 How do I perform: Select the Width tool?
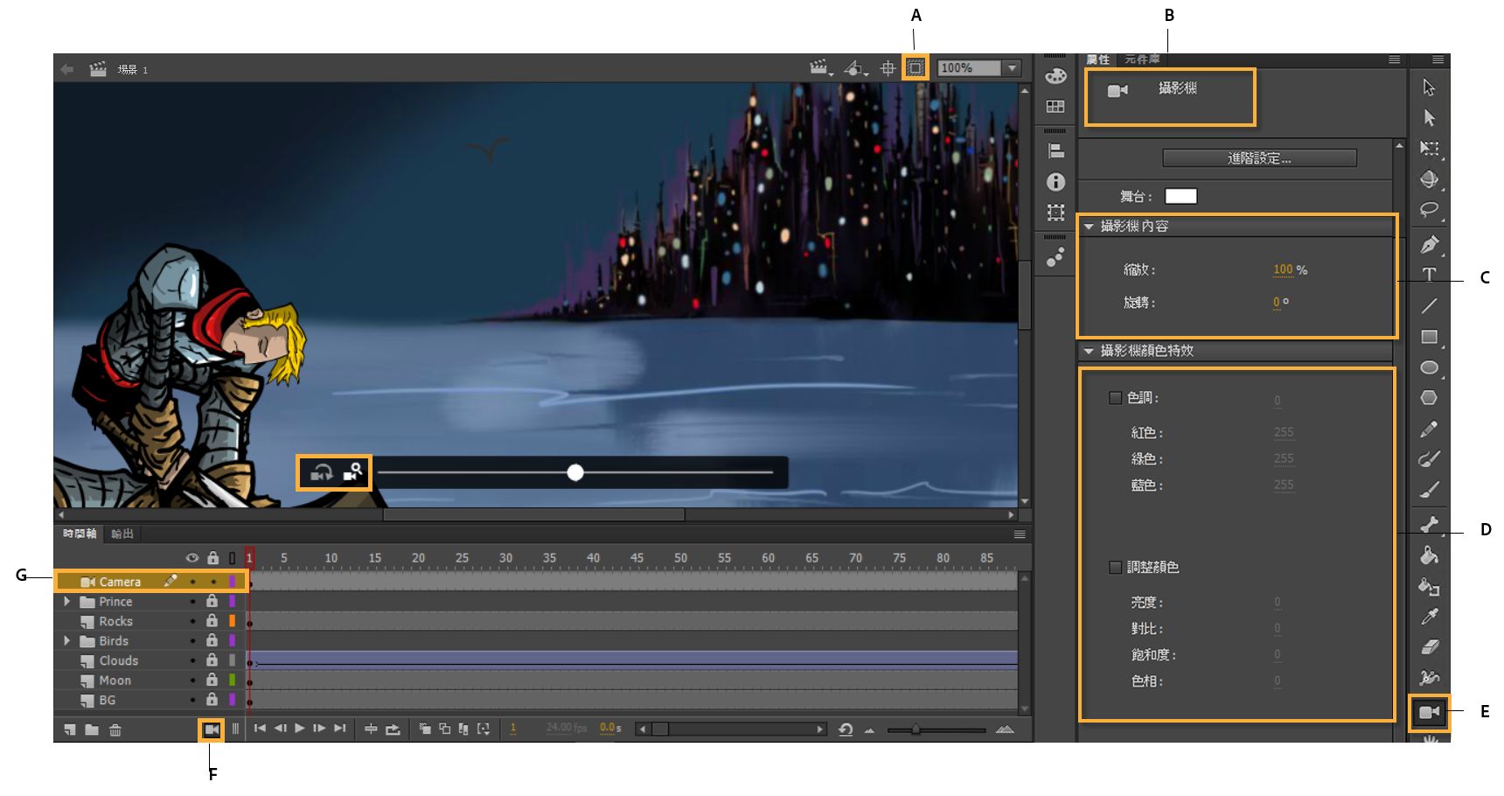(1429, 678)
